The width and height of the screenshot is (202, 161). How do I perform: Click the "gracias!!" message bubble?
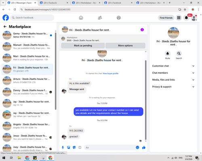[74, 136]
